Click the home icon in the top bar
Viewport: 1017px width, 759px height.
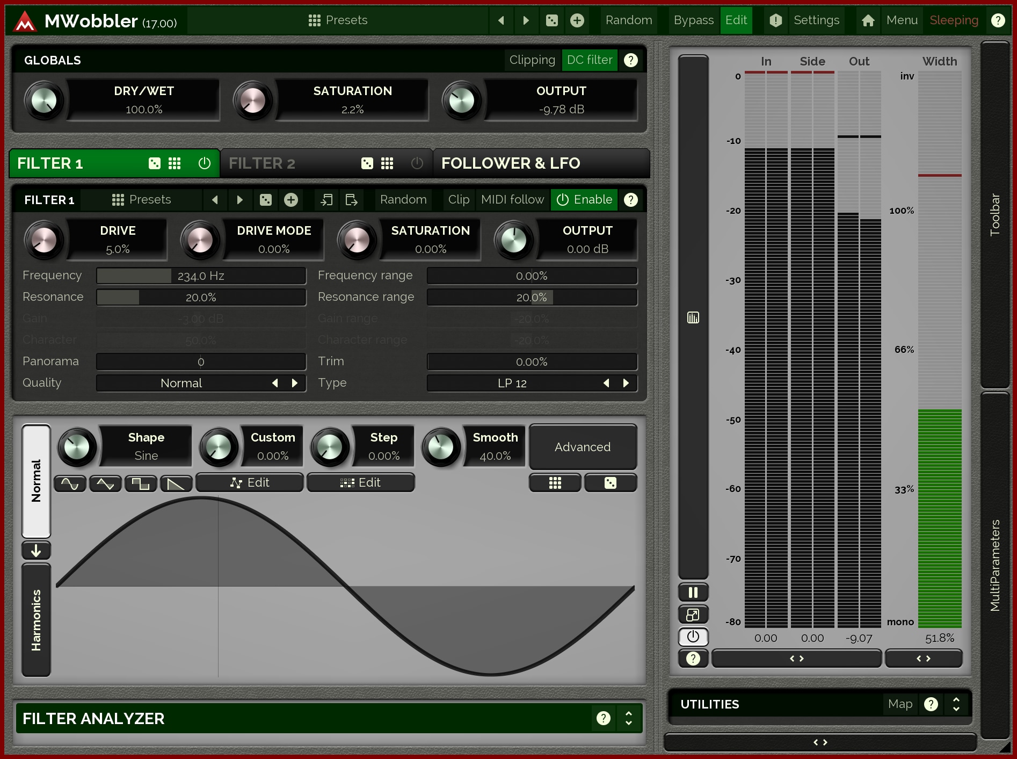tap(868, 20)
